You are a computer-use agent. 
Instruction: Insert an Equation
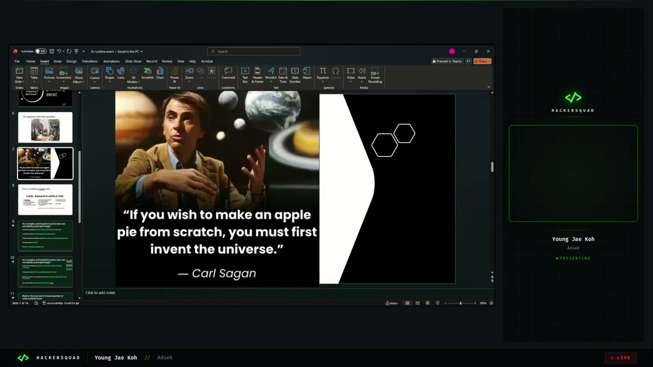coord(323,74)
